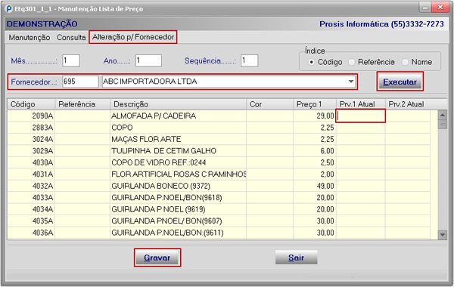Click the scrollbar up arrow
The height and width of the screenshot is (287, 454).
(x=443, y=115)
